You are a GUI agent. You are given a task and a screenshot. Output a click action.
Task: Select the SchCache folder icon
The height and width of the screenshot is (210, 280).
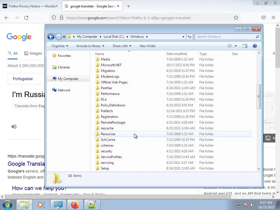coord(97,140)
